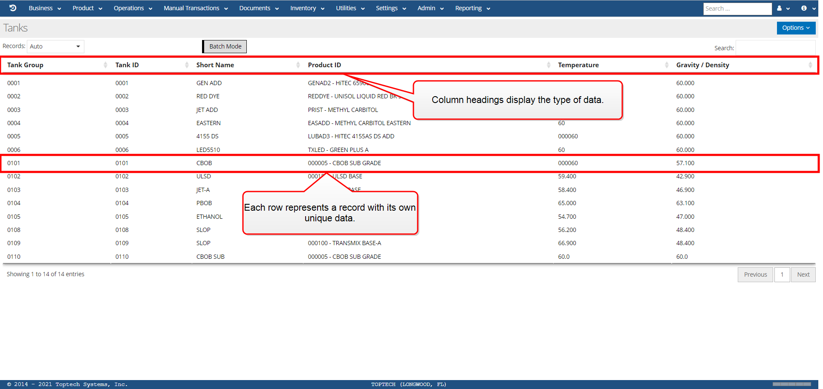The image size is (823, 389).
Task: Click the Options button
Action: (x=796, y=28)
